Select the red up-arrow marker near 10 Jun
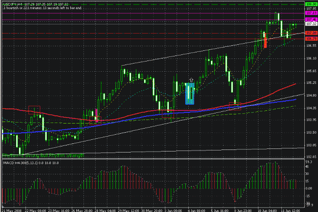 [x=265, y=41]
